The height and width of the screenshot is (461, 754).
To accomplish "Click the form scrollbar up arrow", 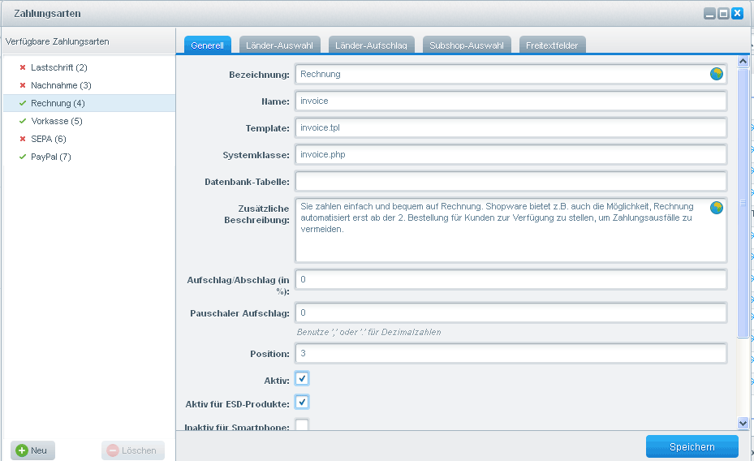I will tap(743, 61).
